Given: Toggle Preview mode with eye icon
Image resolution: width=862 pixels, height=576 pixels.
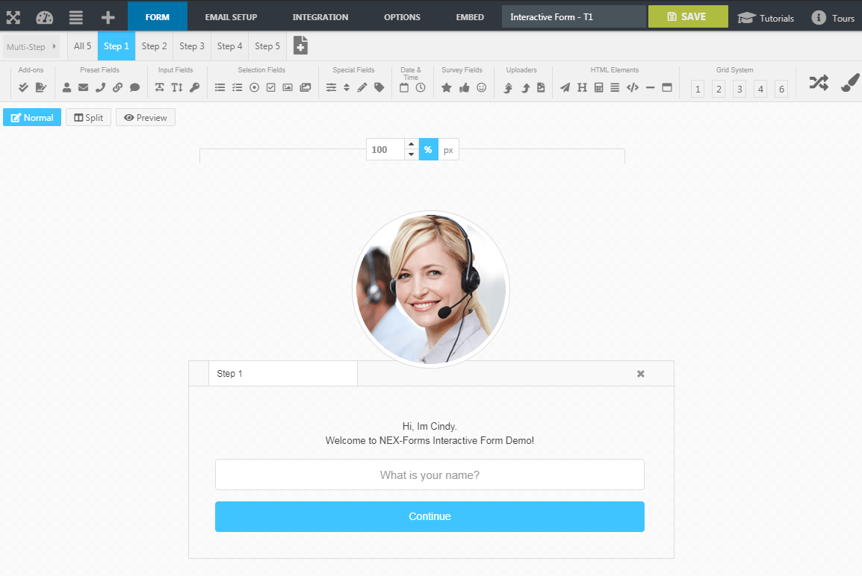Looking at the screenshot, I should pos(146,117).
